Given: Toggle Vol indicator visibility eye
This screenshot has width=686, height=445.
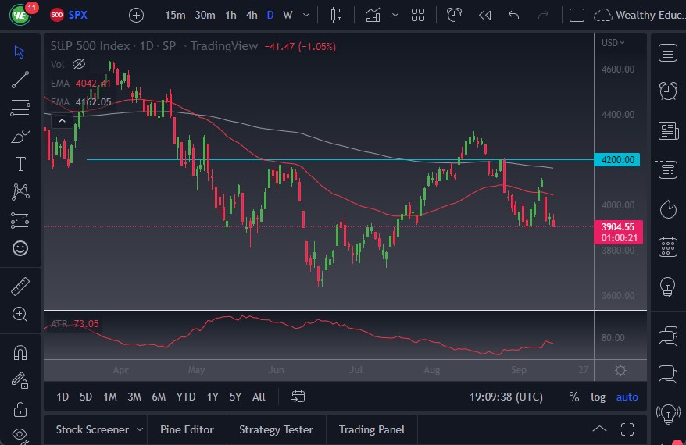Looking at the screenshot, I should coord(78,64).
